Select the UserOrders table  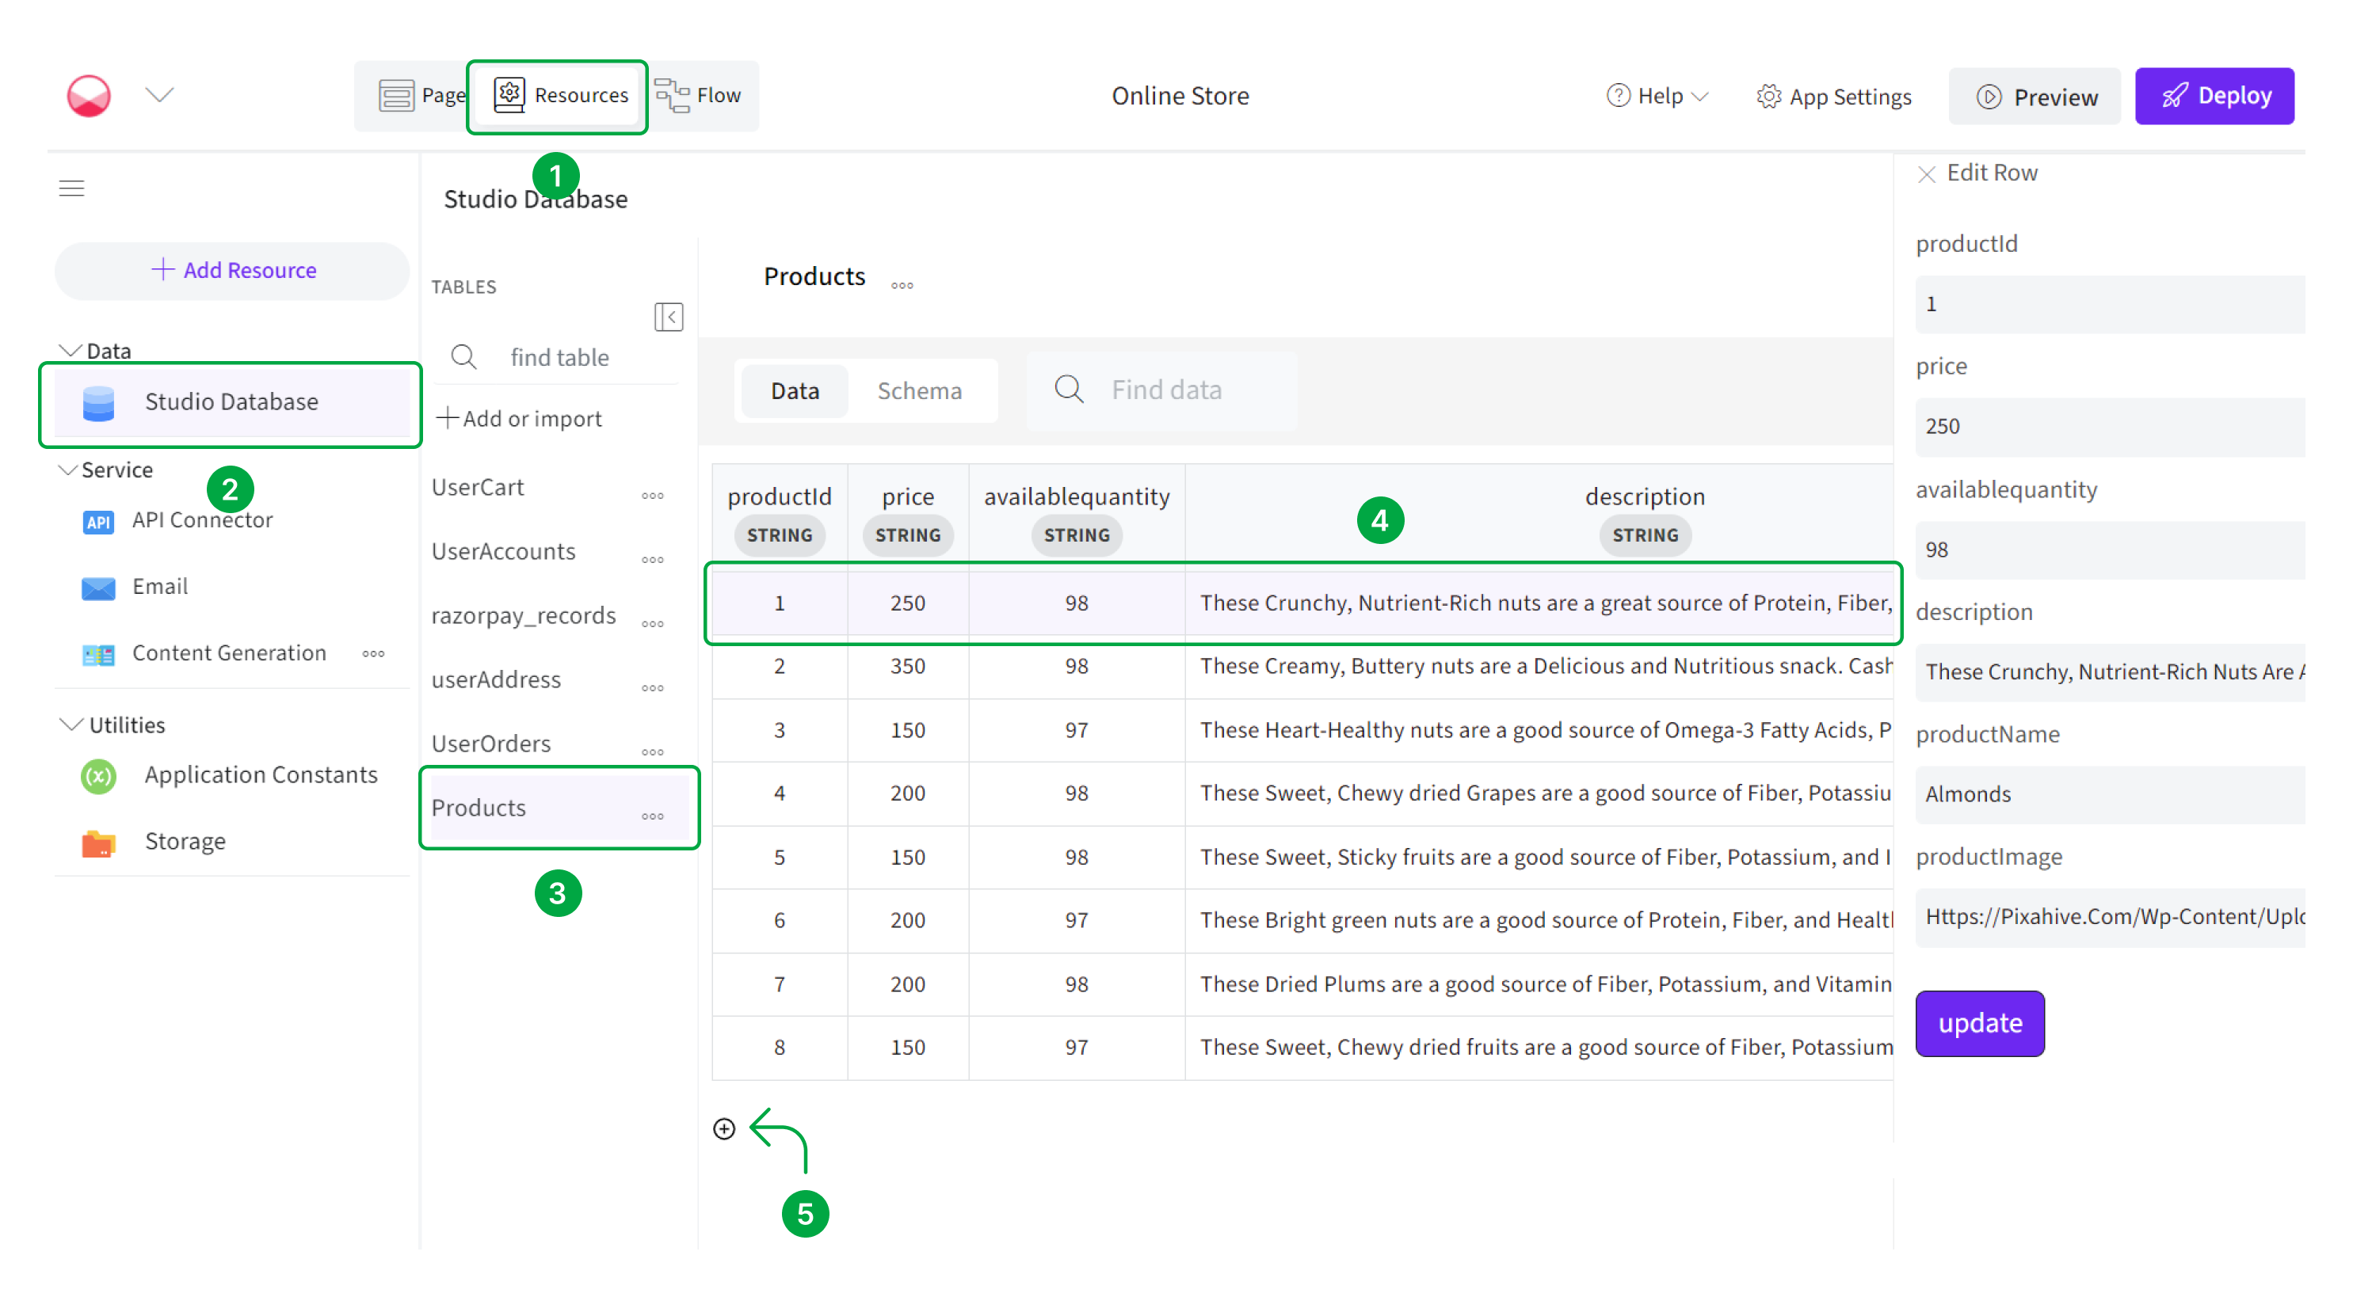coord(490,744)
